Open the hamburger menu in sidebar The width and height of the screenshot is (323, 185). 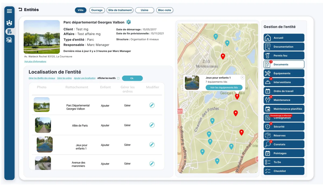[x=9, y=11]
